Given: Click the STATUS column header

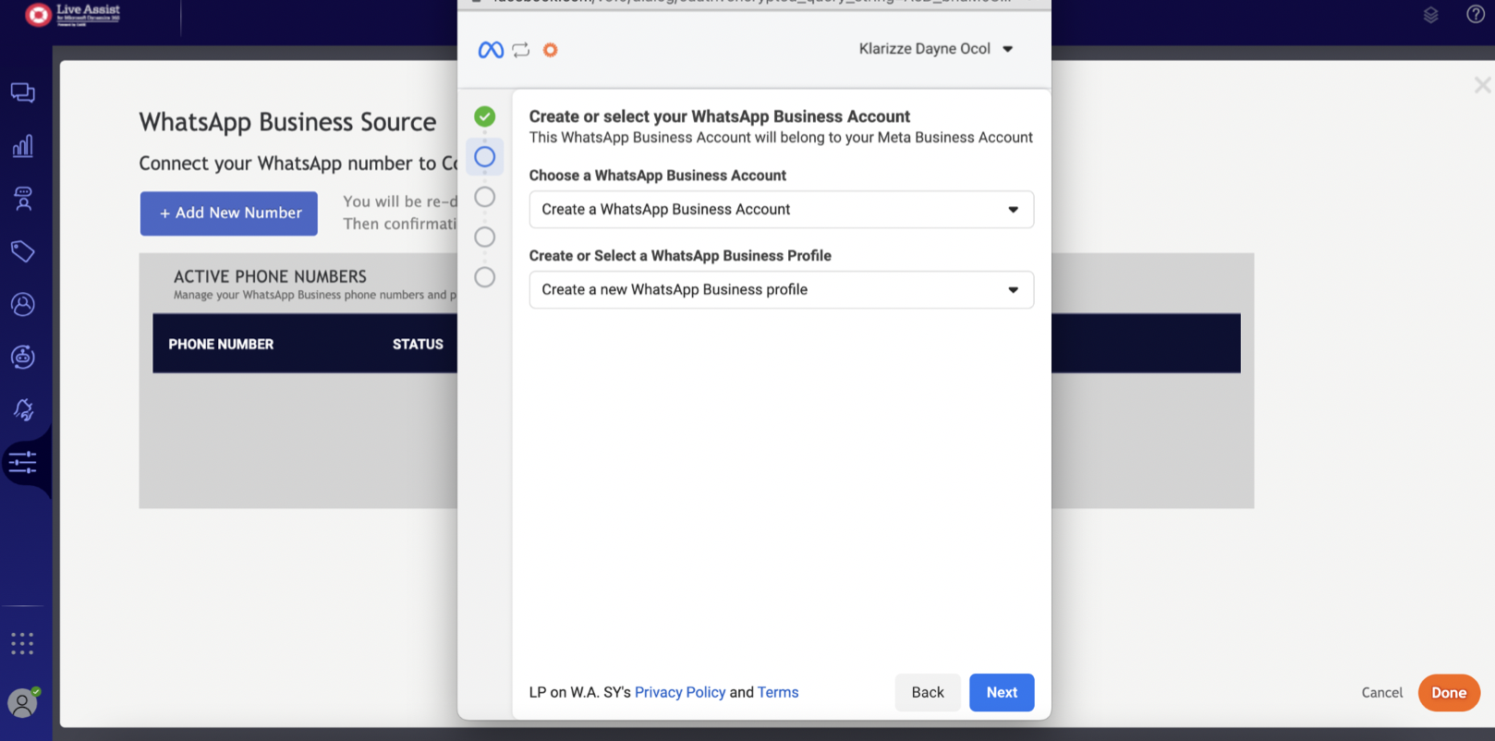Looking at the screenshot, I should (x=418, y=344).
